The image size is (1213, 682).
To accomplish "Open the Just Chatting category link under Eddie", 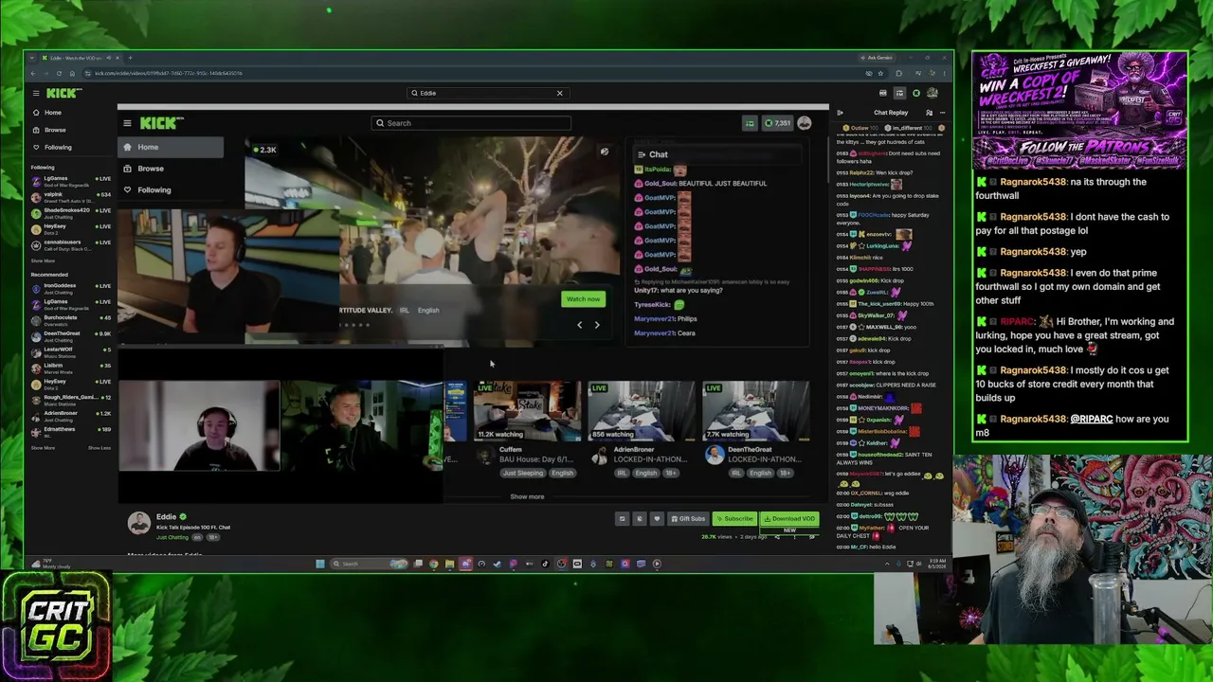I will click(x=172, y=537).
